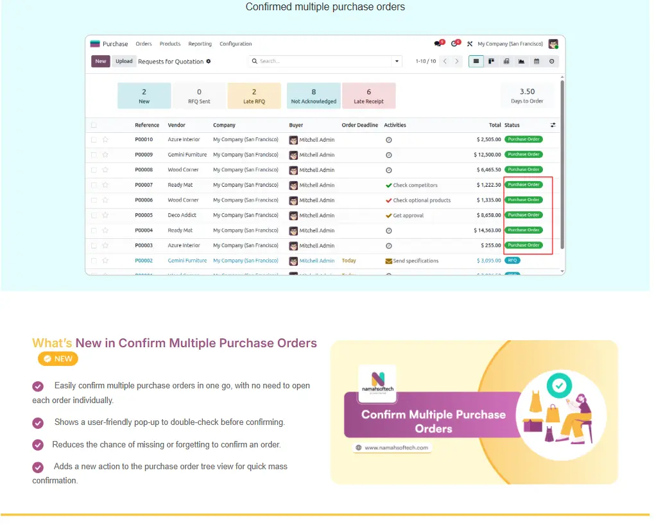654x527 pixels.
Task: Toggle the select-all checkbox in table header
Action: tap(94, 125)
